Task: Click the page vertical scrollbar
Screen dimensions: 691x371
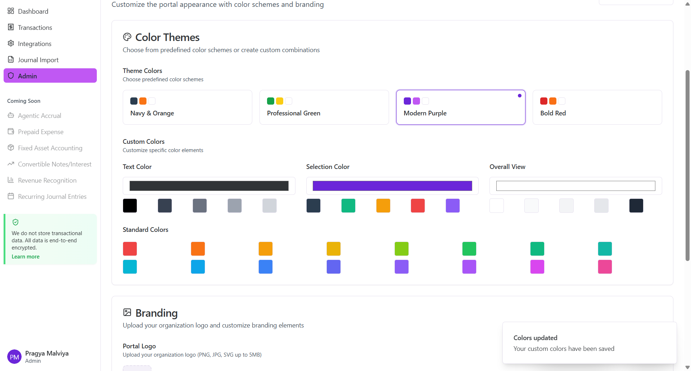Action: (x=687, y=165)
